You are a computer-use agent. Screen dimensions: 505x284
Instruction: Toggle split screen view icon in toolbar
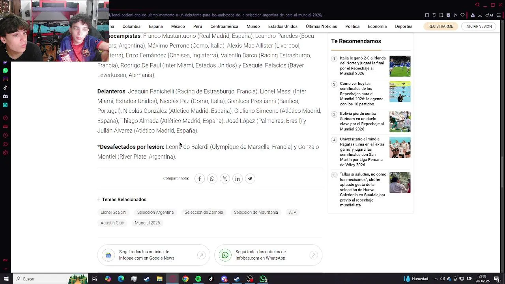[x=427, y=15]
